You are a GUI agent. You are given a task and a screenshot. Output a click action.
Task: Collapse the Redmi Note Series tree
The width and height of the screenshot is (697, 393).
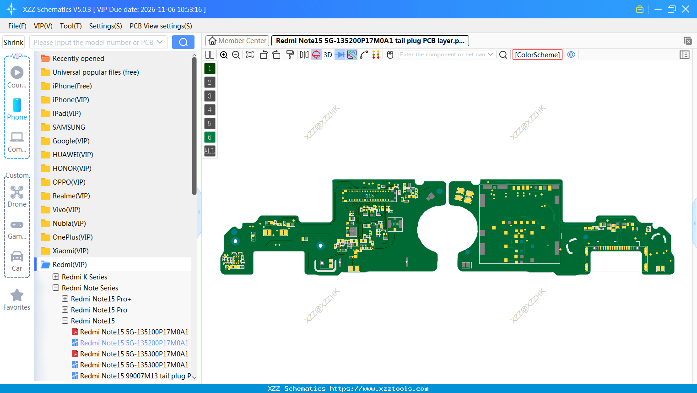(x=56, y=288)
